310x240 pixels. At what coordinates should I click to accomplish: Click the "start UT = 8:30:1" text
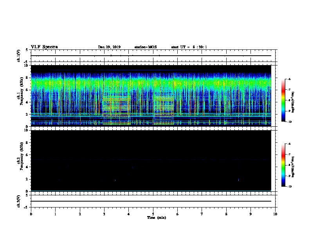[189, 47]
